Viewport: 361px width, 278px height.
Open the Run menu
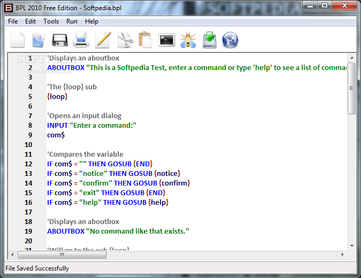pyautogui.click(x=72, y=21)
